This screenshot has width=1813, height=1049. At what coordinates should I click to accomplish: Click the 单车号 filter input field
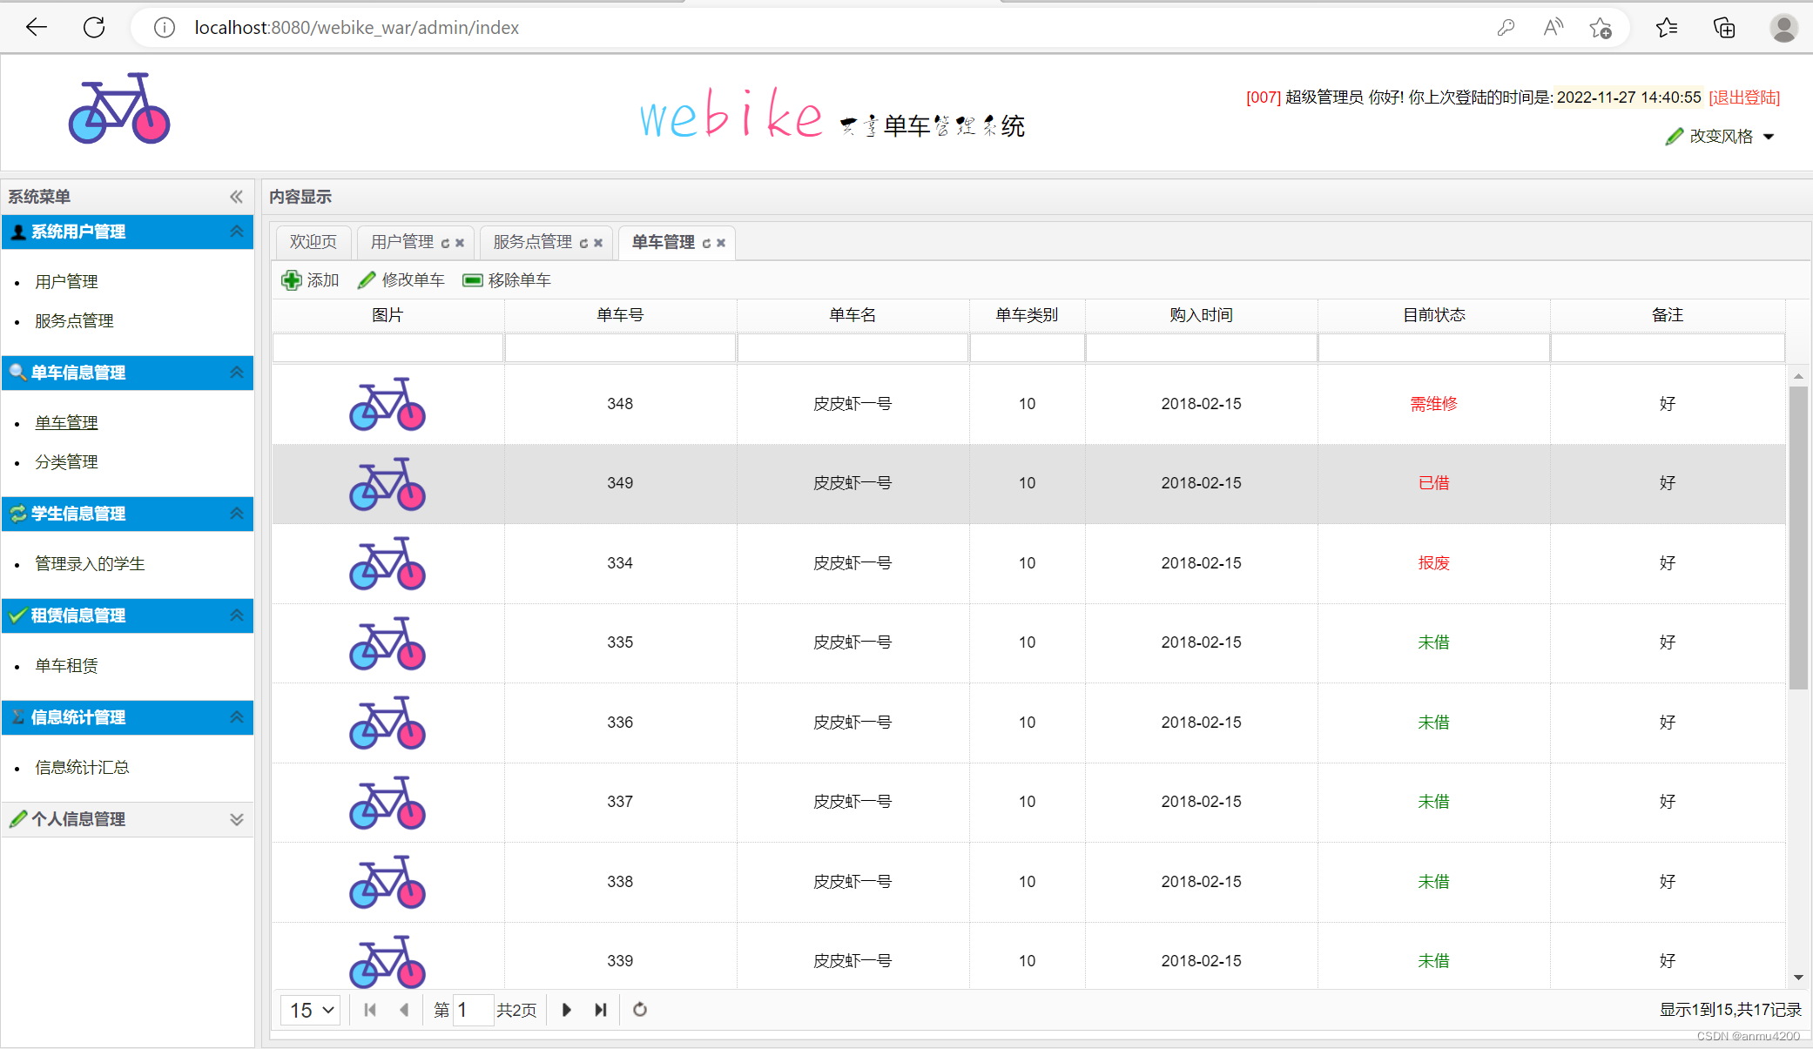(620, 347)
